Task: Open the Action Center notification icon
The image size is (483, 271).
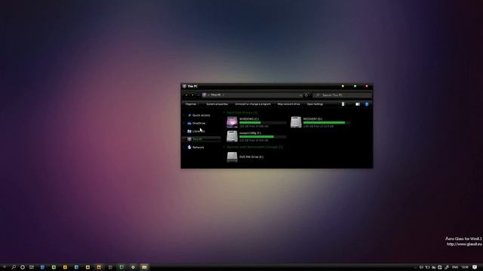Action: [x=475, y=267]
